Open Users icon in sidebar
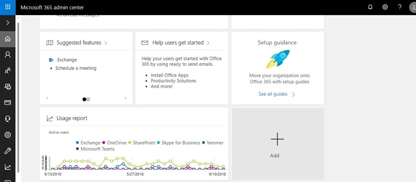This screenshot has height=182, width=416. (x=8, y=55)
